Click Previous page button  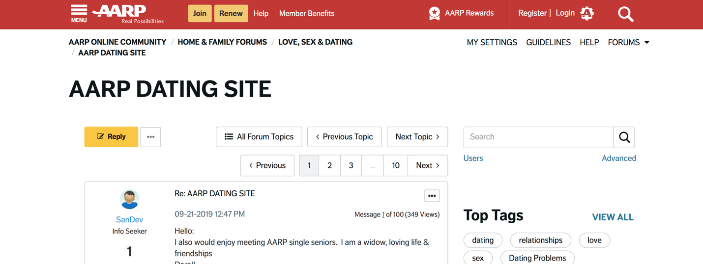(x=267, y=165)
